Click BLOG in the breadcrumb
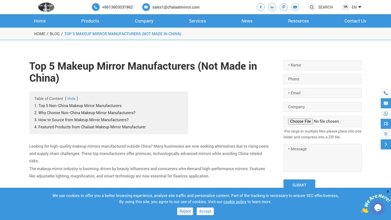This screenshot has width=391, height=220. click(x=55, y=34)
